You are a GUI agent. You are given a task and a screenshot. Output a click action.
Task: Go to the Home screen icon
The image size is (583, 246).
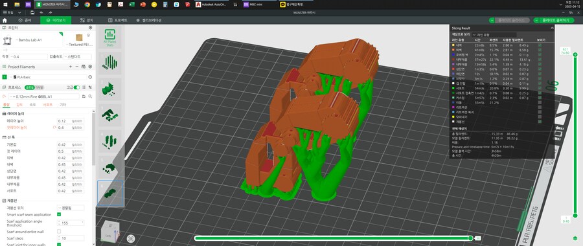5,20
